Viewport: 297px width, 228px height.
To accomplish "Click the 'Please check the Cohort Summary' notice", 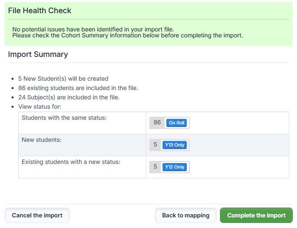I will [127, 35].
